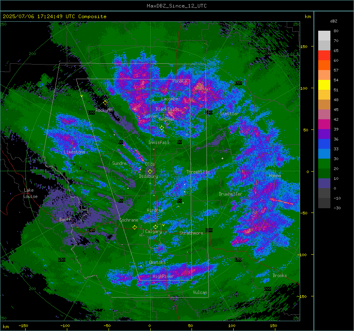Select the dark orange swatch between 60 and 57
This screenshot has width=354, height=331.
tap(324, 65)
